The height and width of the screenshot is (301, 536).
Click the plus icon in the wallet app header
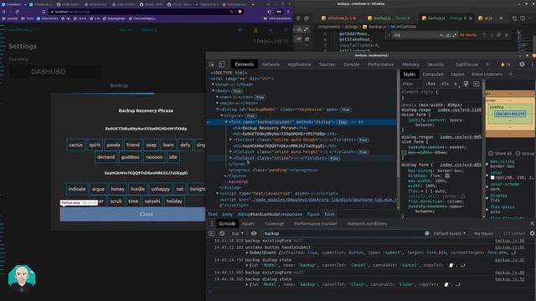pos(240,30)
